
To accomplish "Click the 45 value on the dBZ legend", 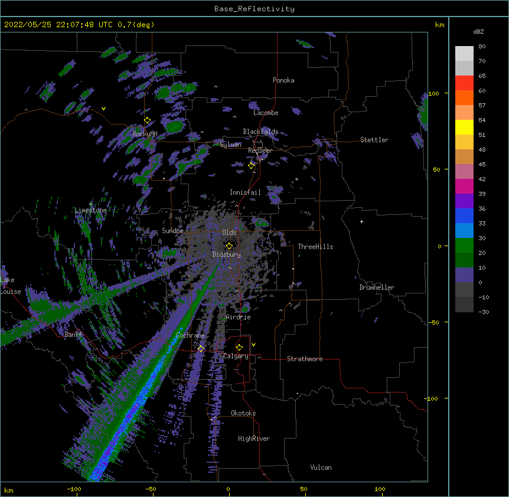I will coord(482,164).
